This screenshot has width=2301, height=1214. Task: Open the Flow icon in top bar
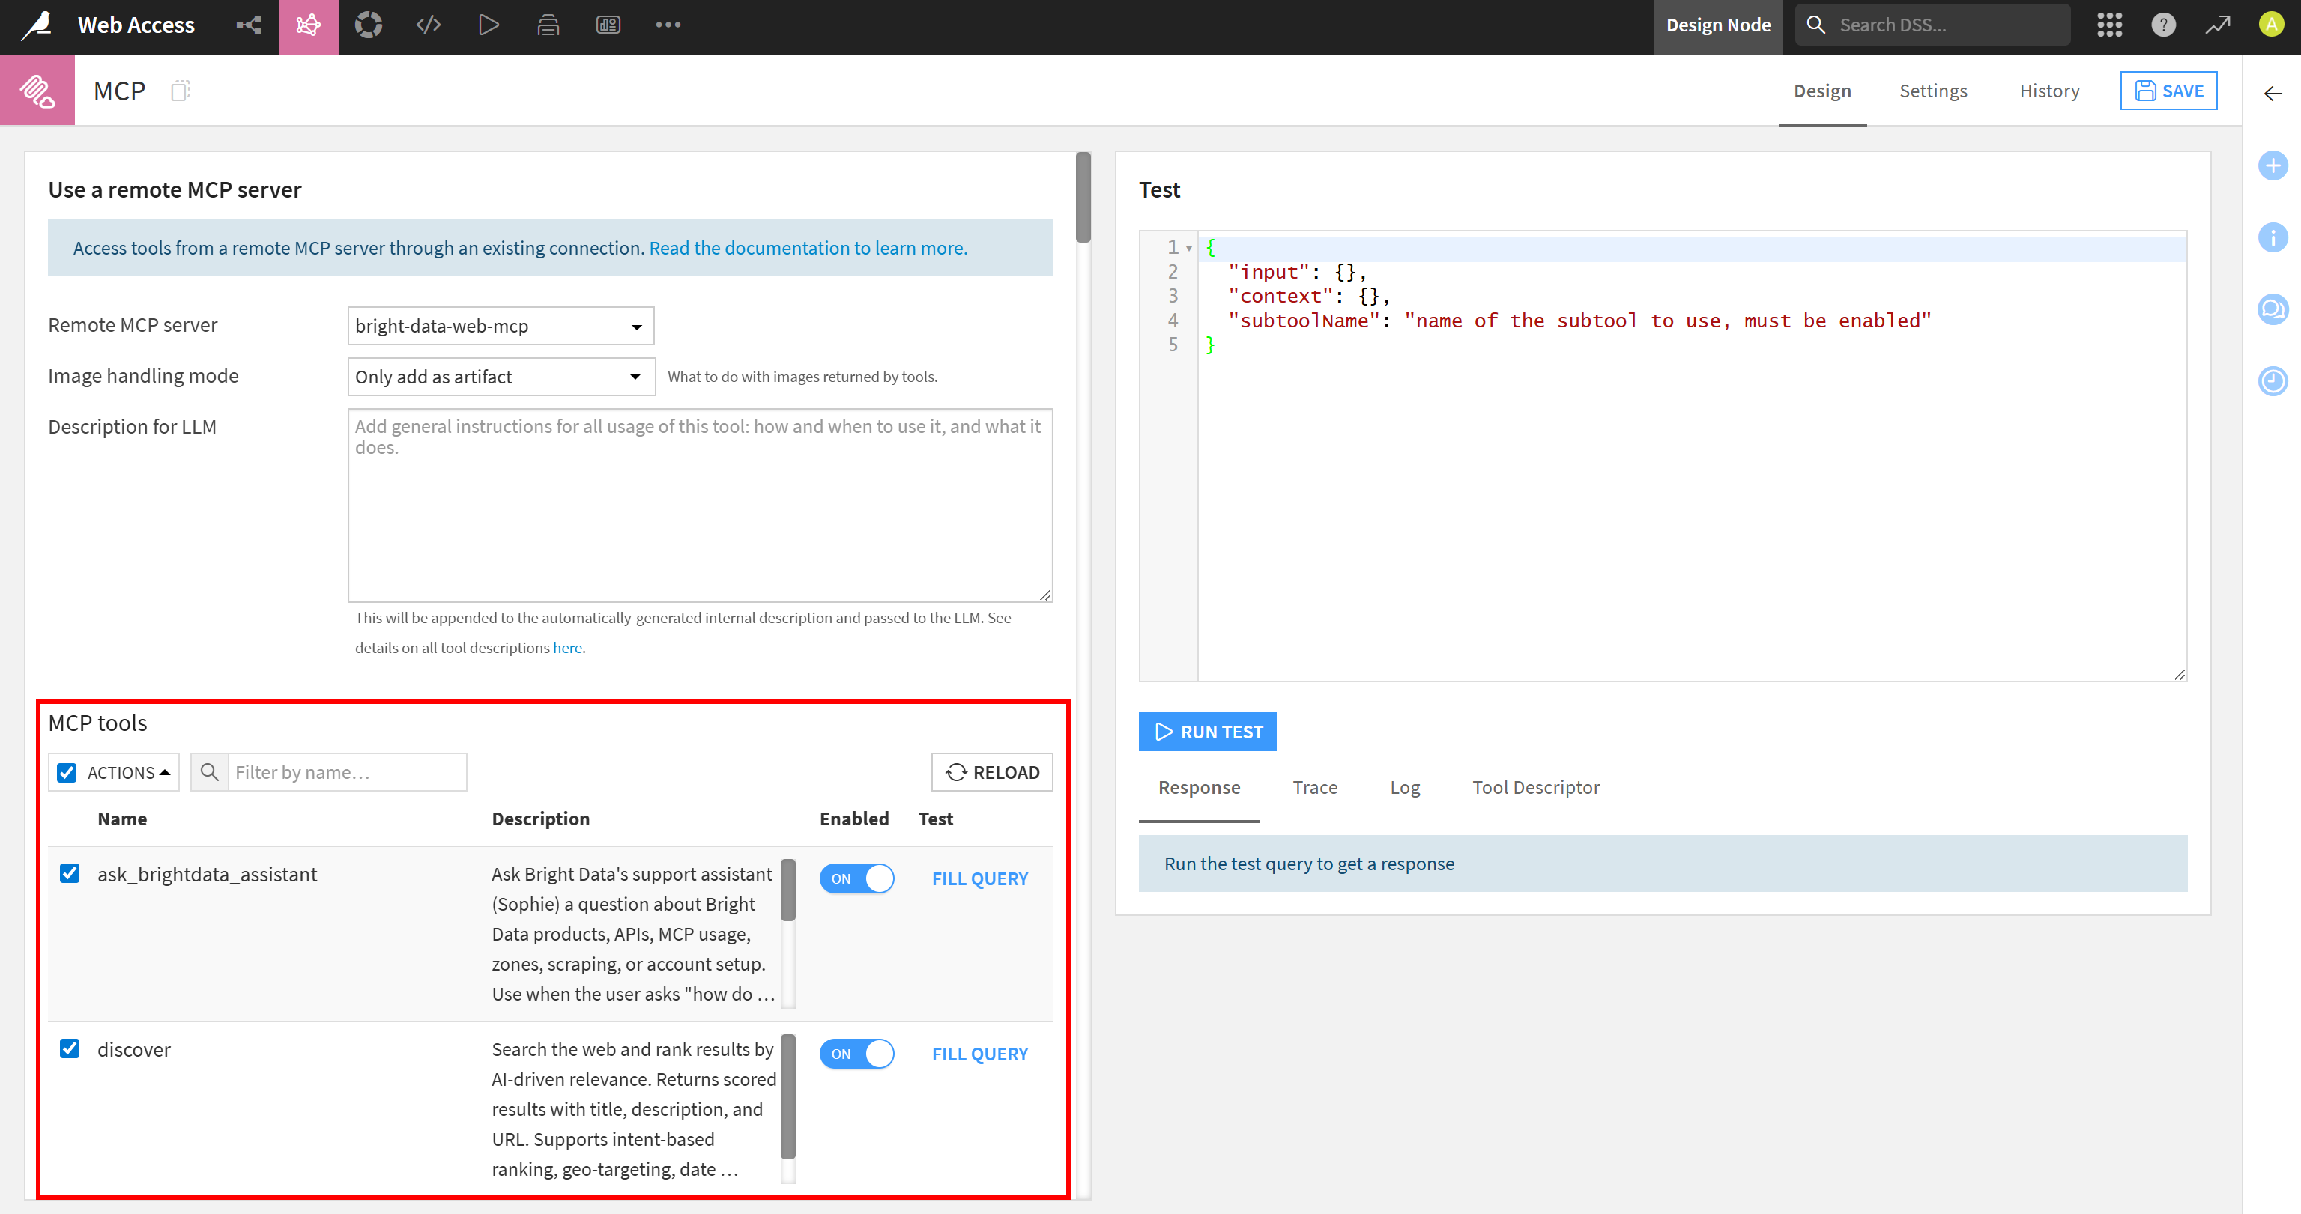(x=248, y=25)
